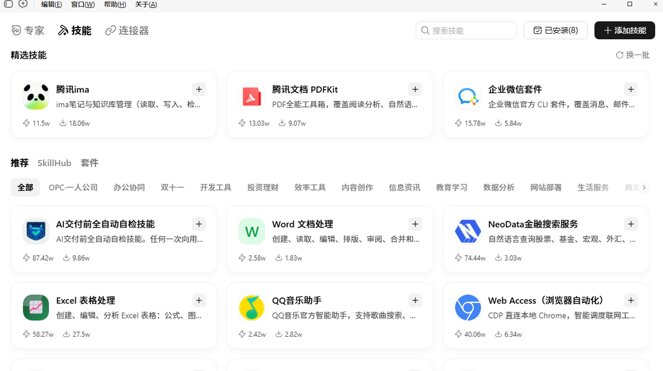Add Web Access skill via its plus button

[x=631, y=300]
